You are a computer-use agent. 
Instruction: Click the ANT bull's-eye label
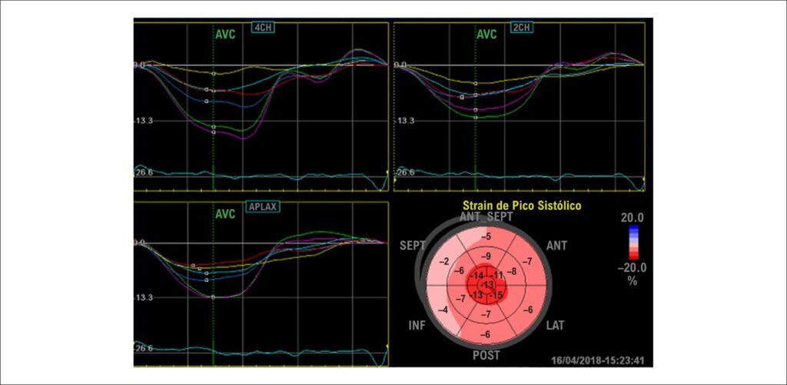557,245
